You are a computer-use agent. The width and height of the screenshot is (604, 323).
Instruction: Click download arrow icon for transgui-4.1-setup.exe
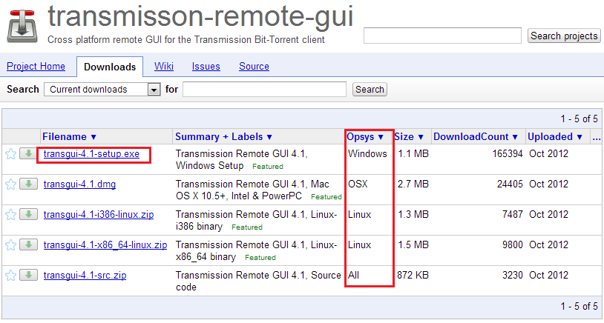28,154
